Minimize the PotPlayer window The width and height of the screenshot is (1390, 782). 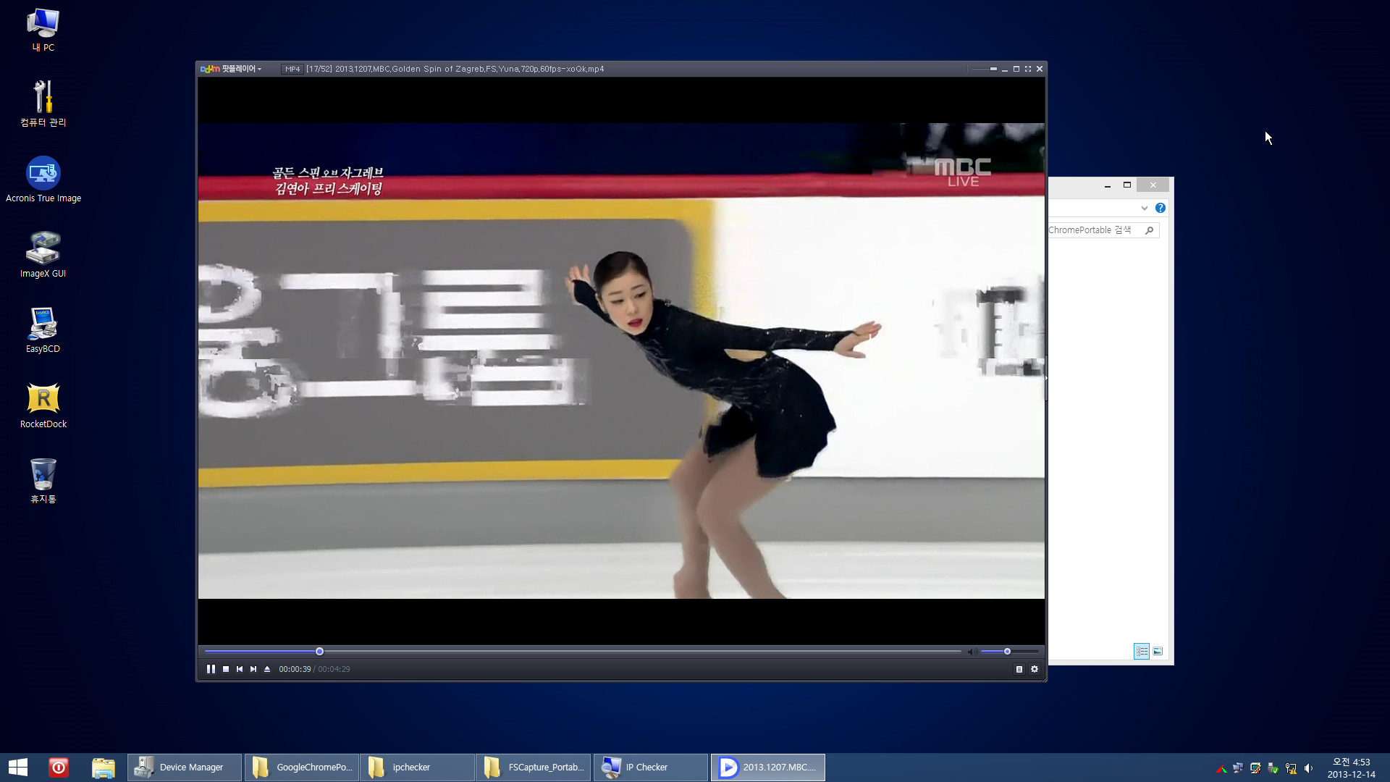coord(1005,69)
